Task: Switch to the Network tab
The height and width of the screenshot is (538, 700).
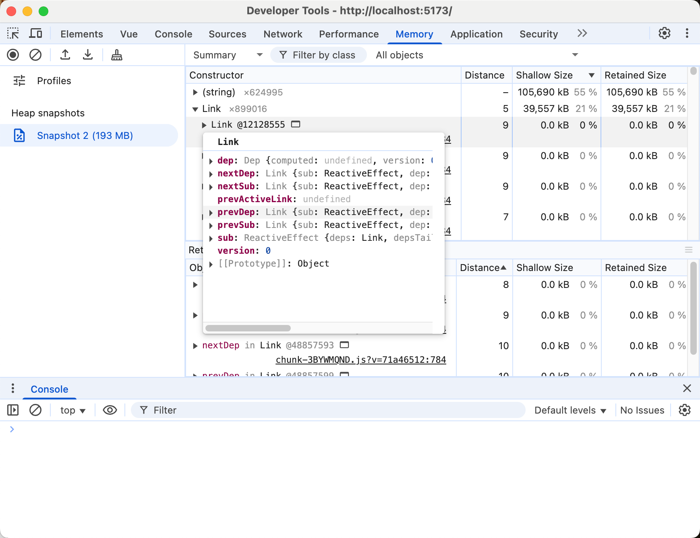Action: click(x=283, y=34)
